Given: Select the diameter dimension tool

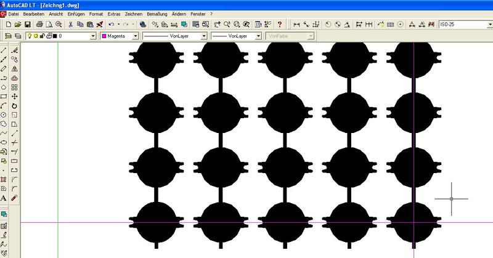Looking at the screenshot, I should point(338,24).
